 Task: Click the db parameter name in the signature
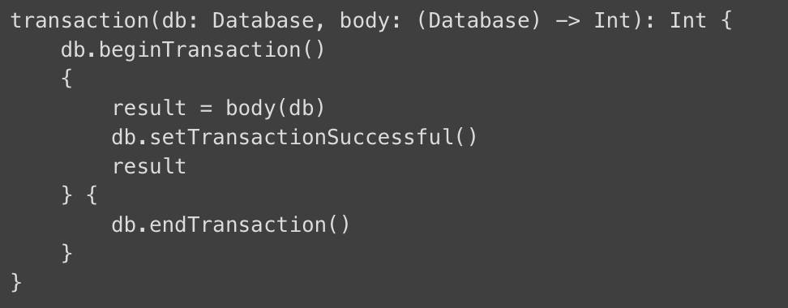[174, 20]
